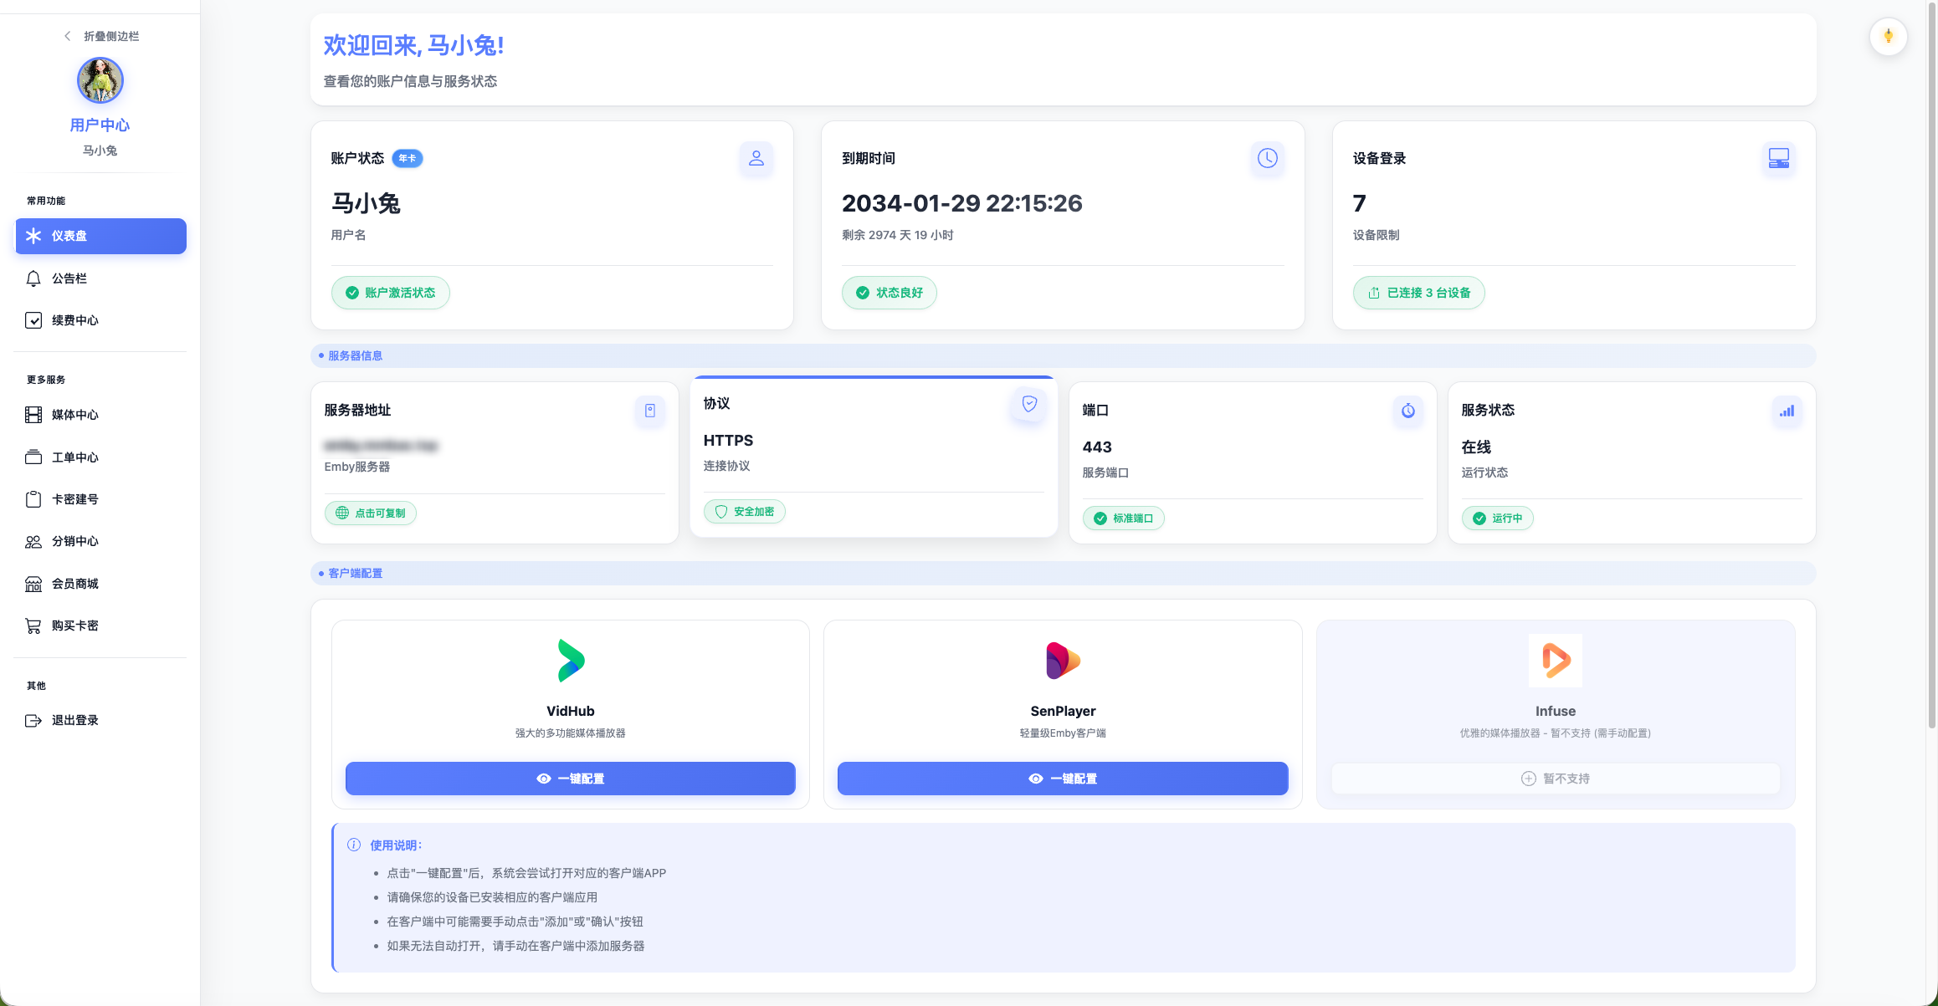Image resolution: width=1938 pixels, height=1006 pixels.
Task: Click VidHub 一键配置 button
Action: pos(570,779)
